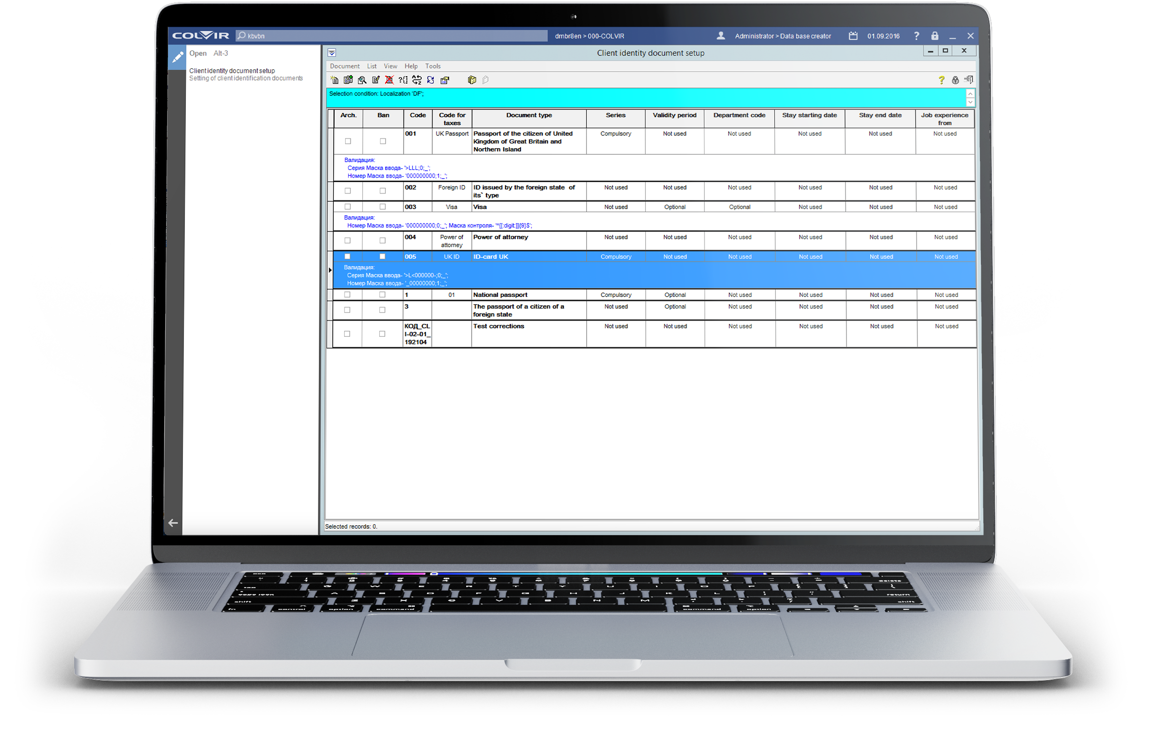Toggle Arch. checkbox for code 001
The width and height of the screenshot is (1149, 735).
coord(348,141)
